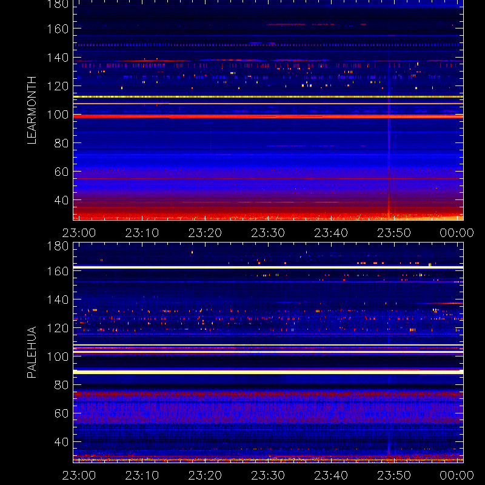
Task: Click the 23:50 label below the Palehua plot
Action: [x=394, y=475]
